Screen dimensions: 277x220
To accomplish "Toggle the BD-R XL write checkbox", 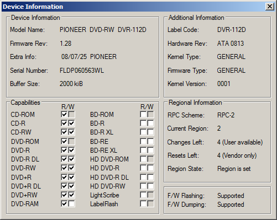I will pyautogui.click(x=151, y=132).
